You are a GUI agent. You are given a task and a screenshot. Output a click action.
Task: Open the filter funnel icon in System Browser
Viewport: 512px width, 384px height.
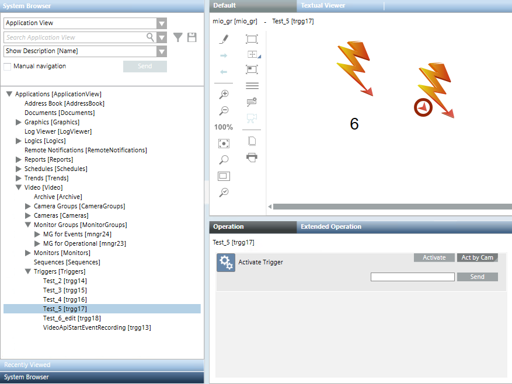pyautogui.click(x=178, y=36)
